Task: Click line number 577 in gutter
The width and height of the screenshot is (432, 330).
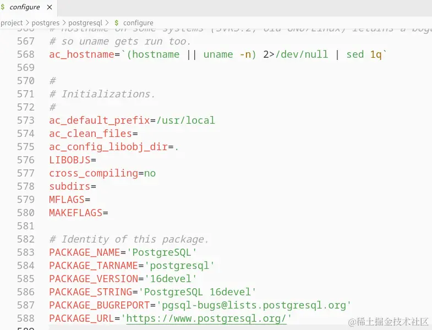Action: (x=26, y=173)
